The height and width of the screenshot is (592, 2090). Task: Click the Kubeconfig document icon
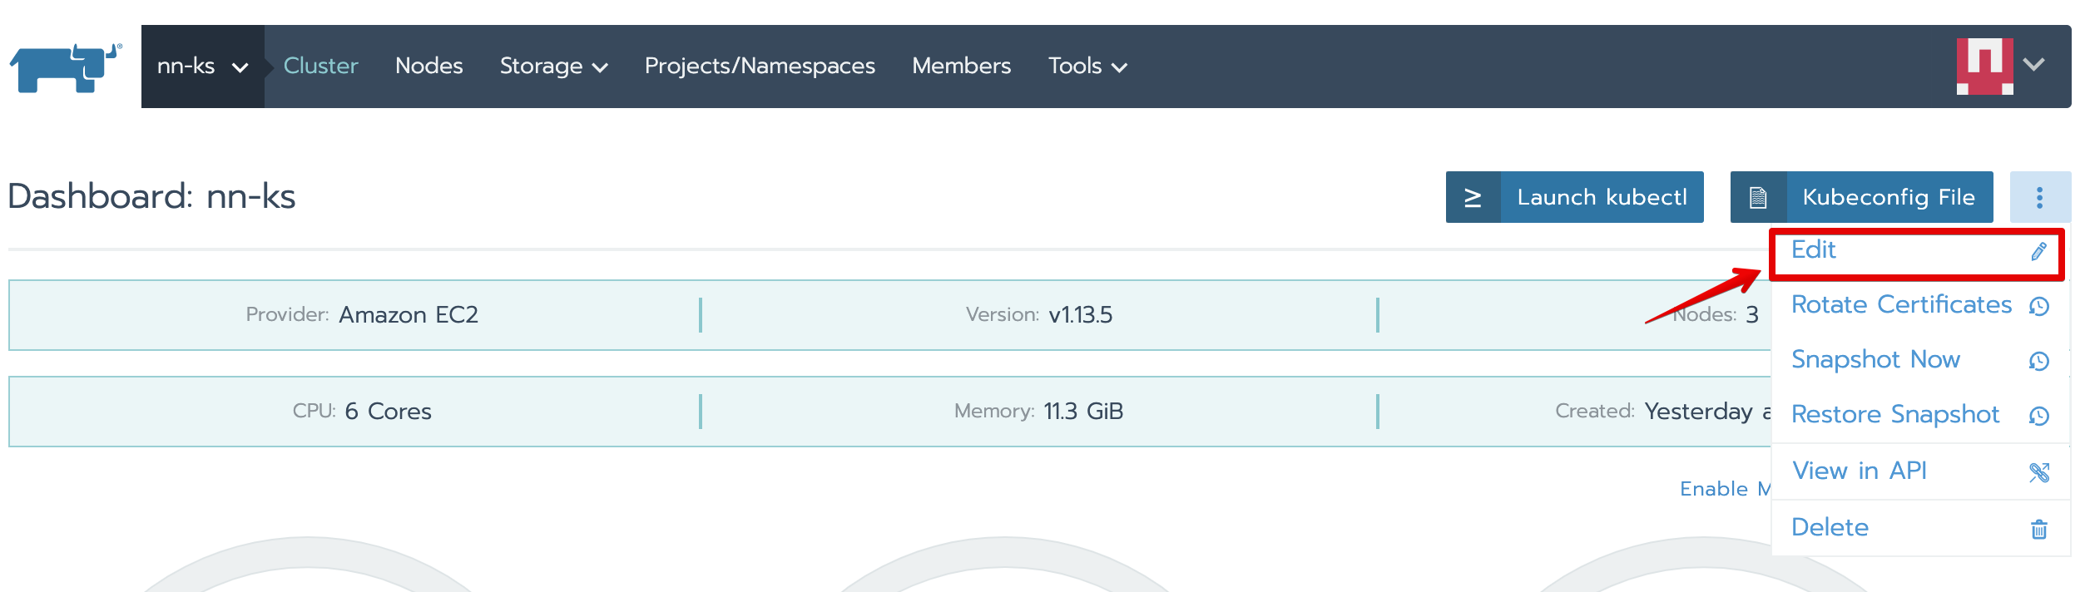coord(1758,198)
